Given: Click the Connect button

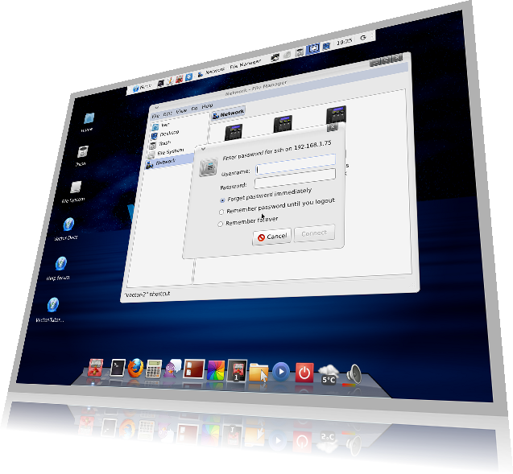Looking at the screenshot, I should 313,233.
